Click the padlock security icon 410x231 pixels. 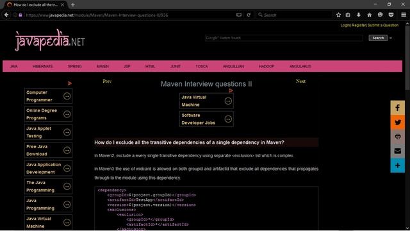(20, 15)
